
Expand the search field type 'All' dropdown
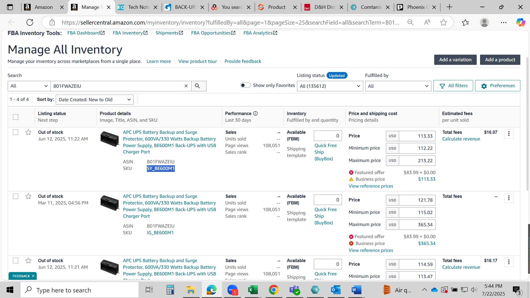(29, 86)
